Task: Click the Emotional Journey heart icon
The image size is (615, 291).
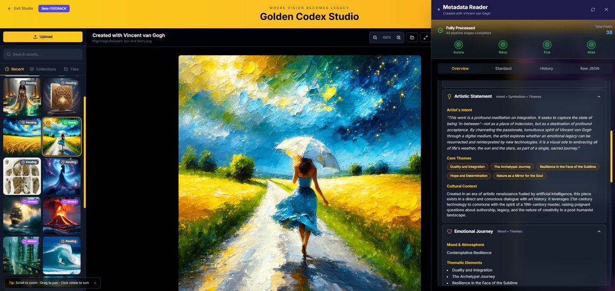Action: click(449, 231)
